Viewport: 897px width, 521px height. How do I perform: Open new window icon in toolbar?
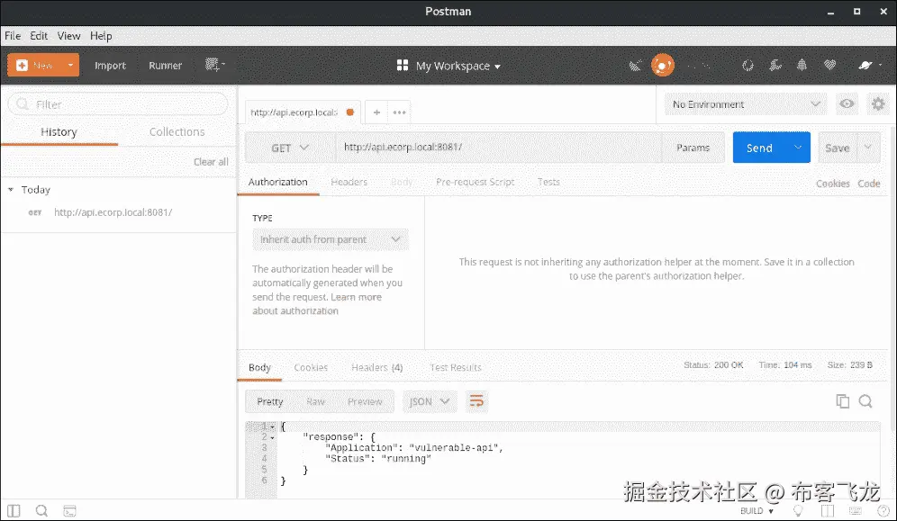pyautogui.click(x=215, y=65)
